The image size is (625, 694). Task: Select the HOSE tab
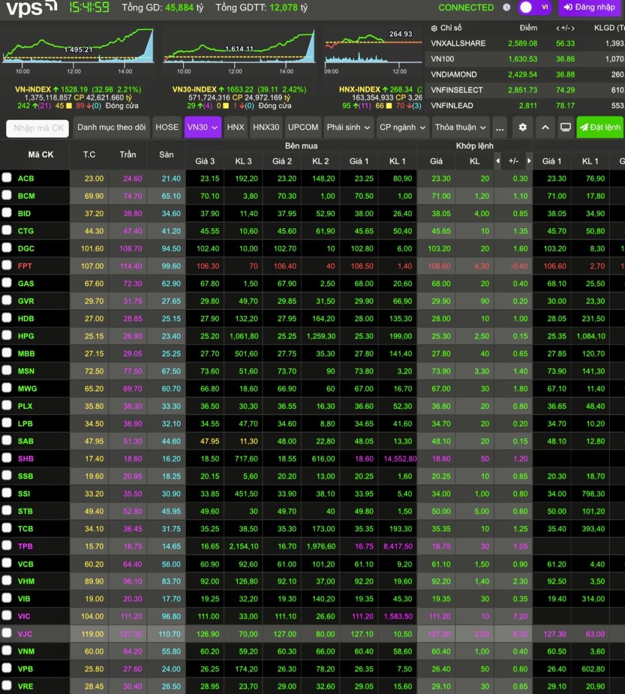(167, 127)
